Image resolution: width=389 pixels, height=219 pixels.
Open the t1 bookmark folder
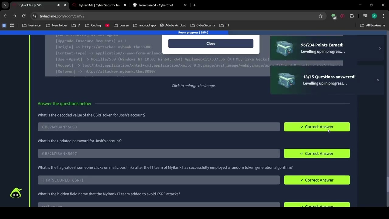(76, 25)
